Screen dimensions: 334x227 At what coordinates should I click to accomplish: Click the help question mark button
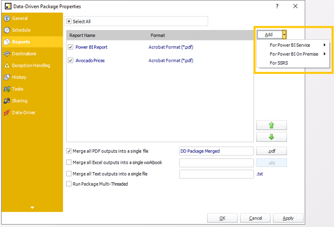point(277,6)
